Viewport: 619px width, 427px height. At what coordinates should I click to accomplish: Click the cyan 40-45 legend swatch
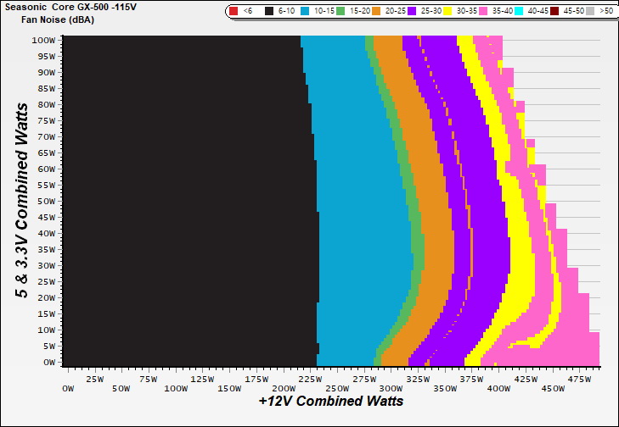(x=521, y=12)
